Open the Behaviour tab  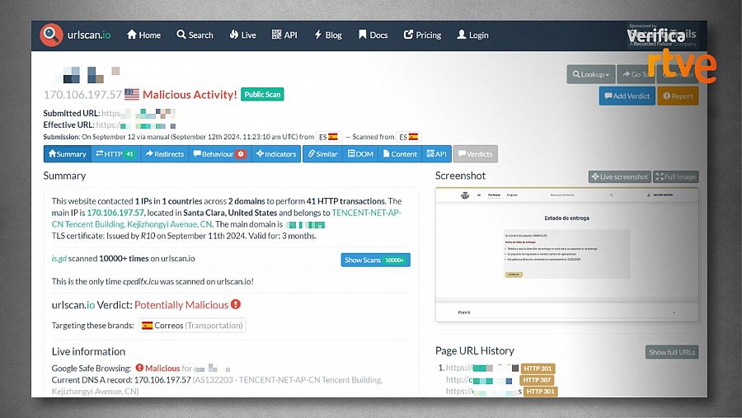(219, 154)
